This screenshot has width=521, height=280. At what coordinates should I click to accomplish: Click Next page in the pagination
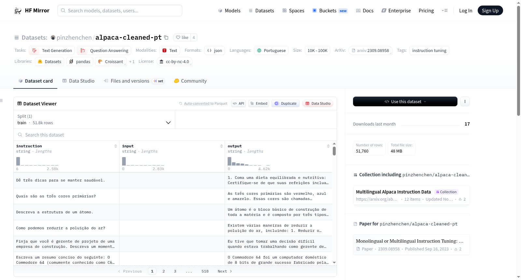click(x=225, y=271)
